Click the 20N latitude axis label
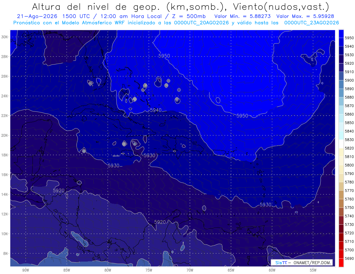Viewport: 355px width, 274px height. [x=5, y=135]
